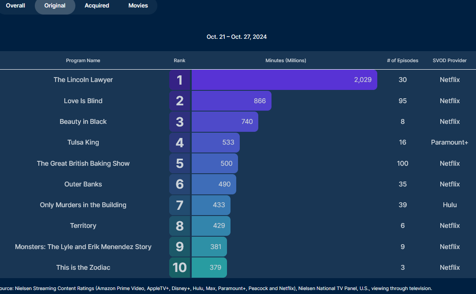The height and width of the screenshot is (294, 476).
Task: Click the rank 2 badge
Action: [x=180, y=101]
